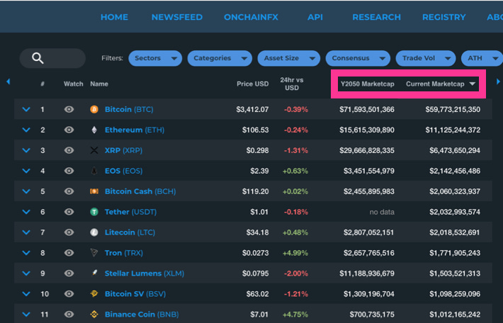Open the API nav item
The width and height of the screenshot is (503, 323).
pos(315,17)
